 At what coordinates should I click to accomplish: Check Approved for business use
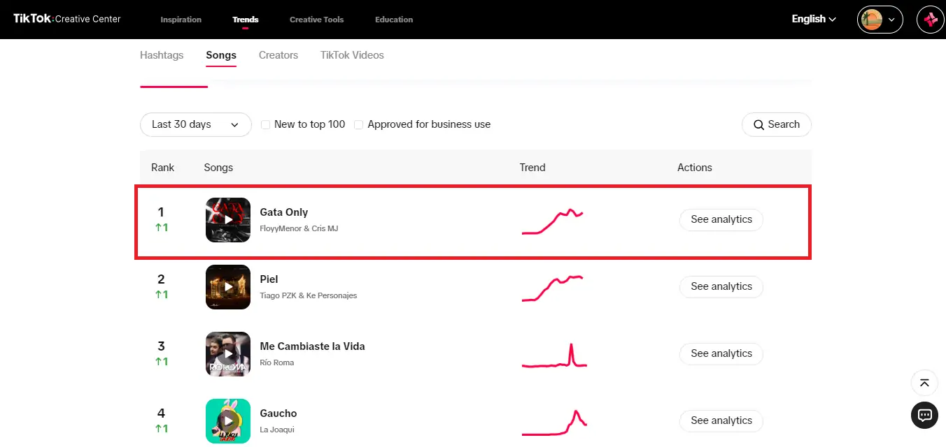tap(359, 125)
